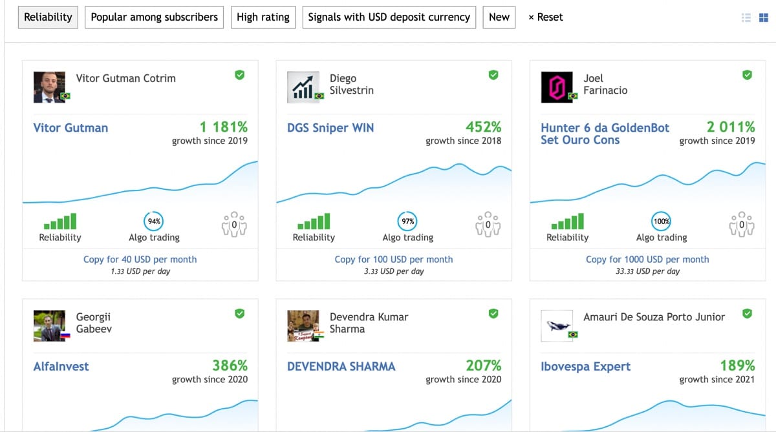Open the DEVENDRA SHARMA signal
The width and height of the screenshot is (776, 432).
[x=341, y=367]
